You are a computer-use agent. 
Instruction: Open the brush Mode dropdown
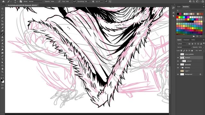[x=36, y=2]
